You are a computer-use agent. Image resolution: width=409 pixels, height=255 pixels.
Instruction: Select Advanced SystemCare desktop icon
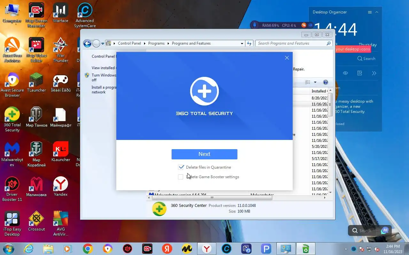point(85,15)
